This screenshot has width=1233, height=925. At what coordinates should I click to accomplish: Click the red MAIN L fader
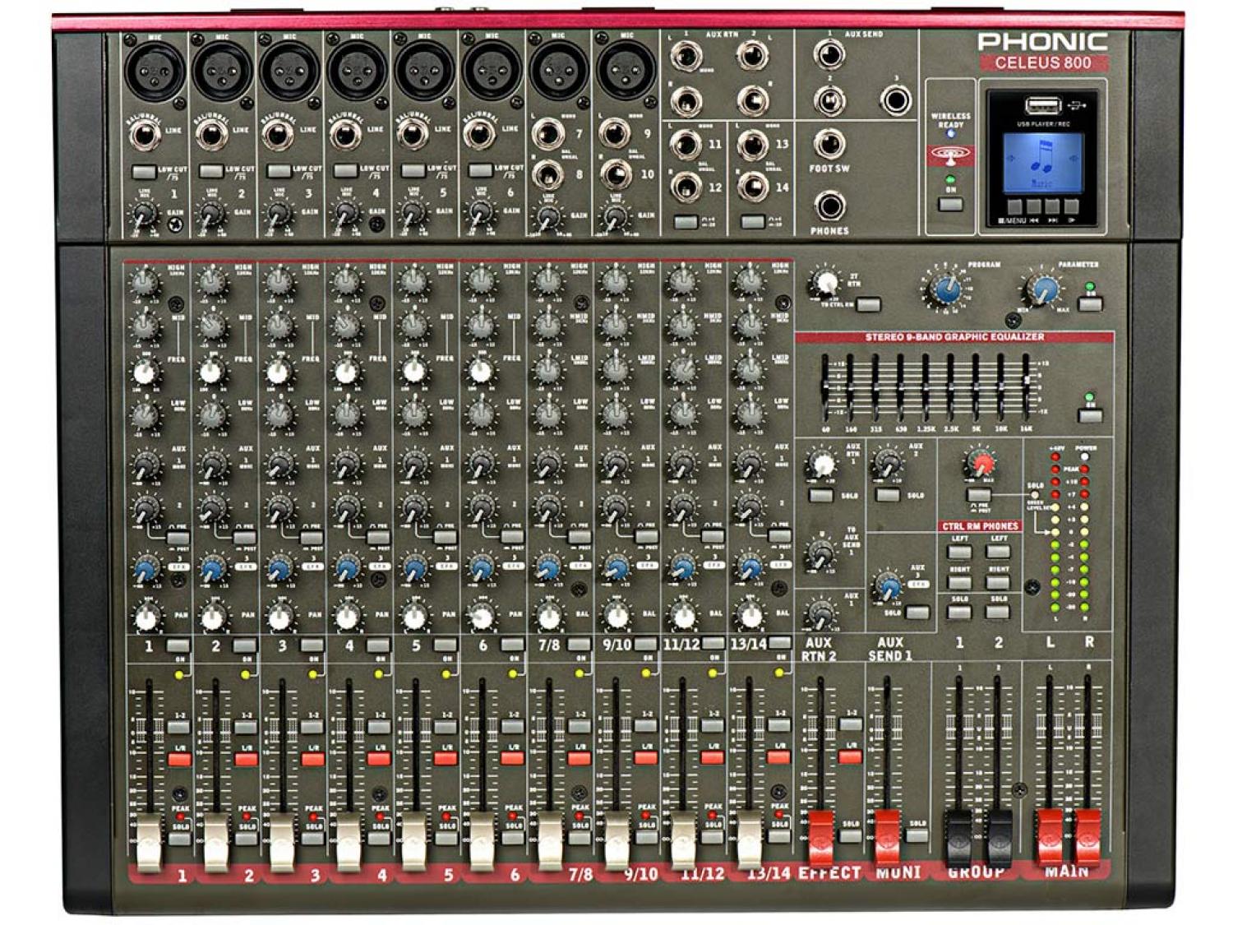pyautogui.click(x=1048, y=835)
